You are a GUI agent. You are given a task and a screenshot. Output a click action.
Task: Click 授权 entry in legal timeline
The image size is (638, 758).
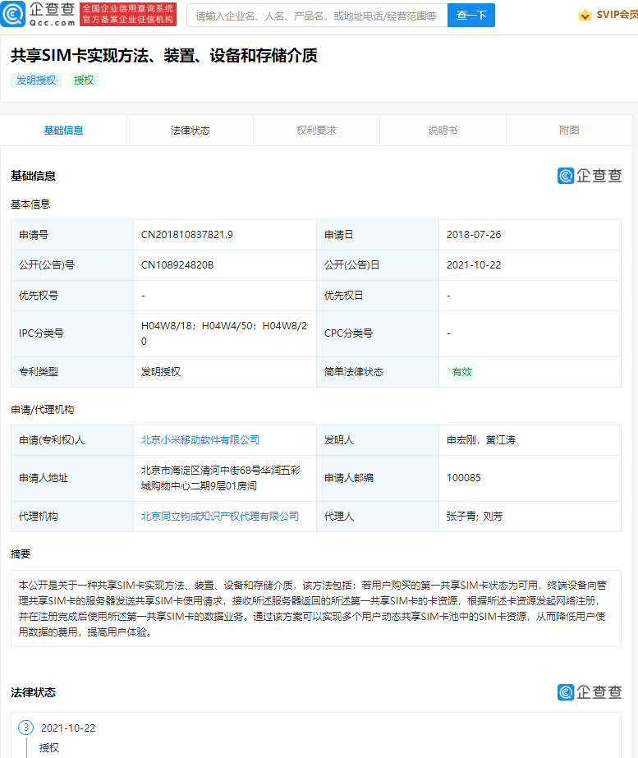[x=49, y=748]
